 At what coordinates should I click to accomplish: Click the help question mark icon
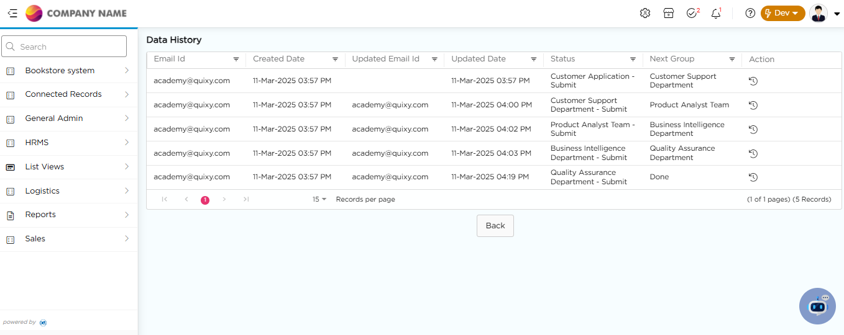(750, 13)
